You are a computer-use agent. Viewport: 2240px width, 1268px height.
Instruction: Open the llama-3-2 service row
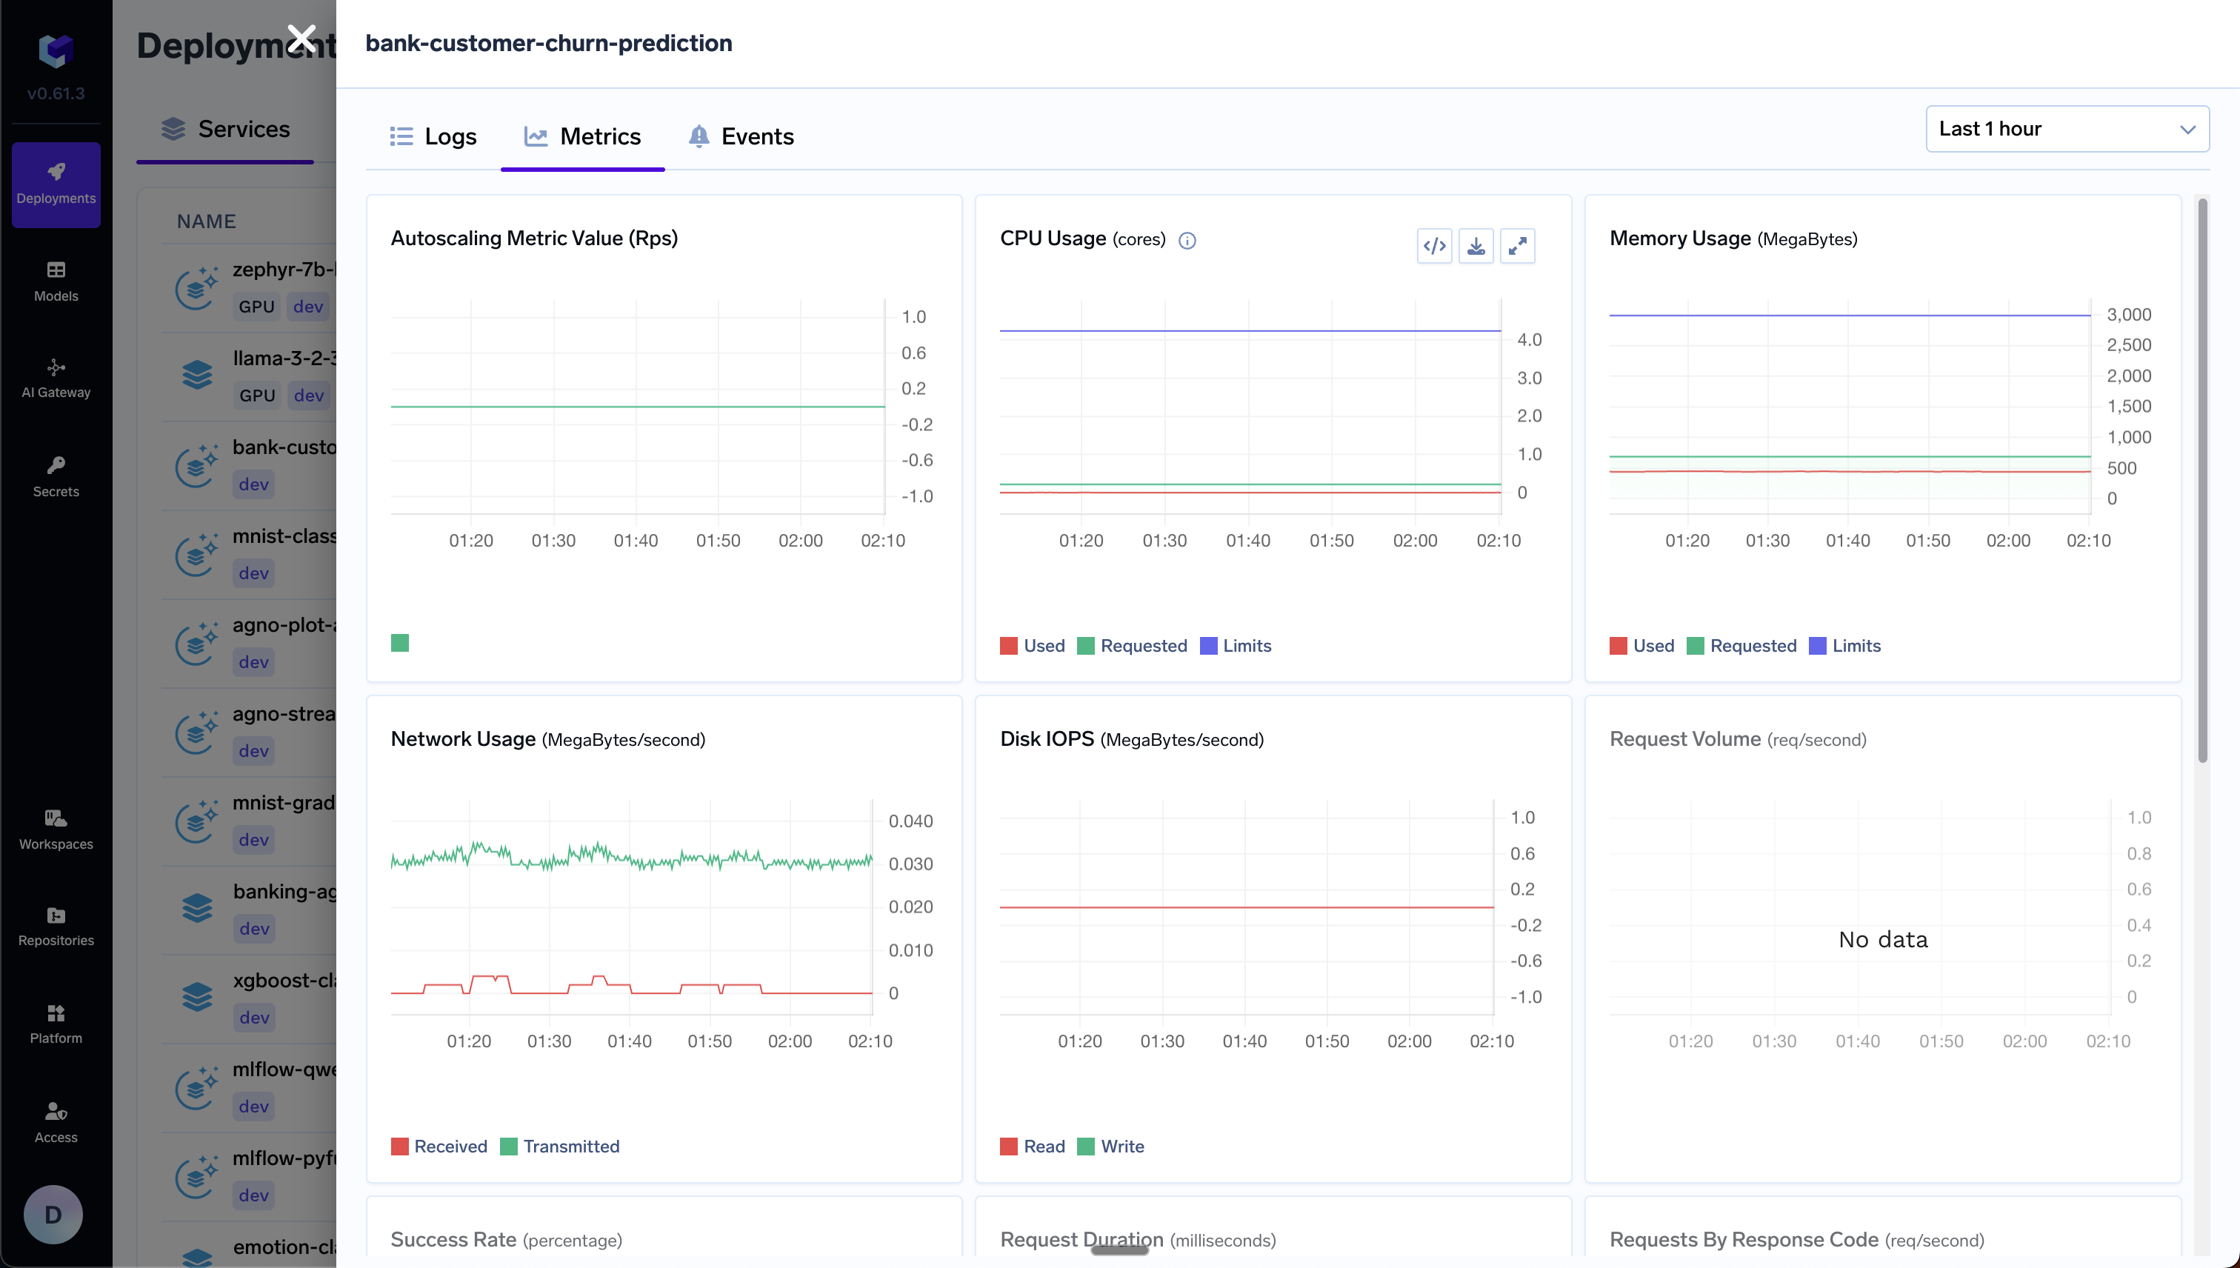point(249,376)
